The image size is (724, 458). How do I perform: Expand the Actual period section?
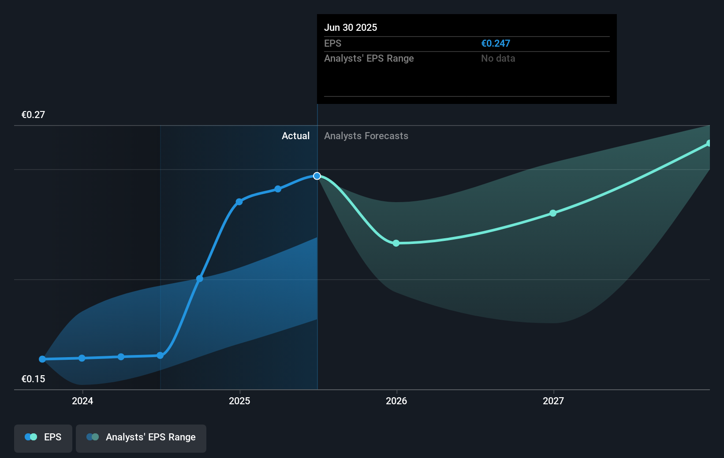click(x=295, y=136)
